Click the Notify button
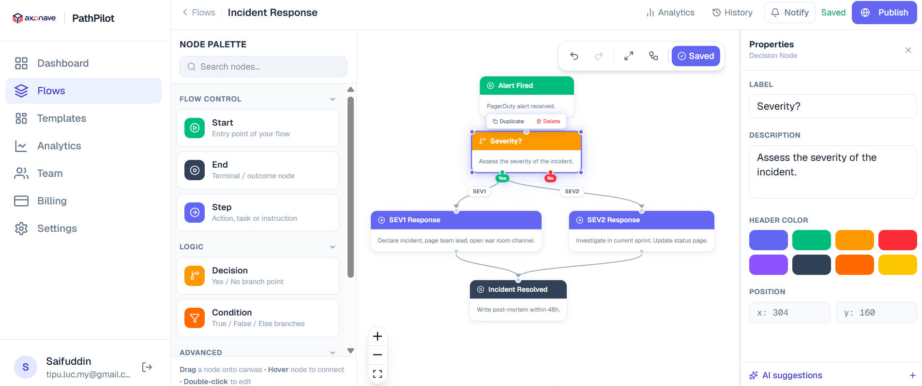Viewport: 922px width, 386px height. (x=789, y=13)
